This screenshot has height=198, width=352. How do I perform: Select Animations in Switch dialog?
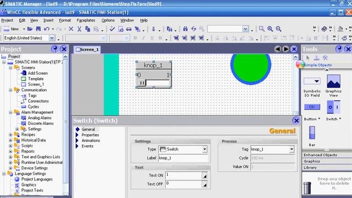tap(91, 141)
